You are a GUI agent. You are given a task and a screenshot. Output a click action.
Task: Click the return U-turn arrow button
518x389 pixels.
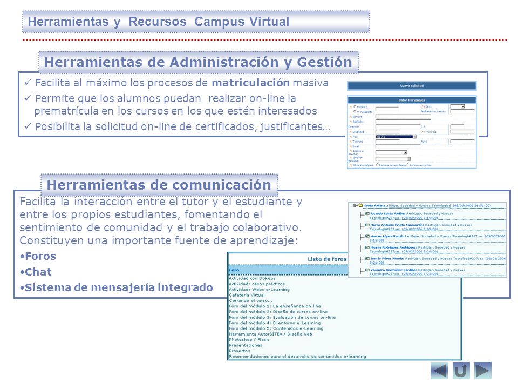[460, 371]
